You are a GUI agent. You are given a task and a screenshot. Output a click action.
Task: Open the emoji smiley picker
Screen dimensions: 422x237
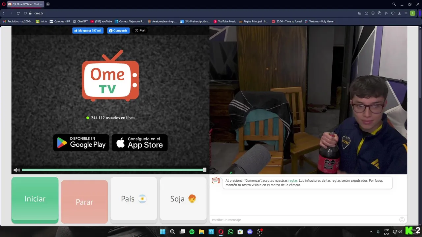[x=402, y=220]
